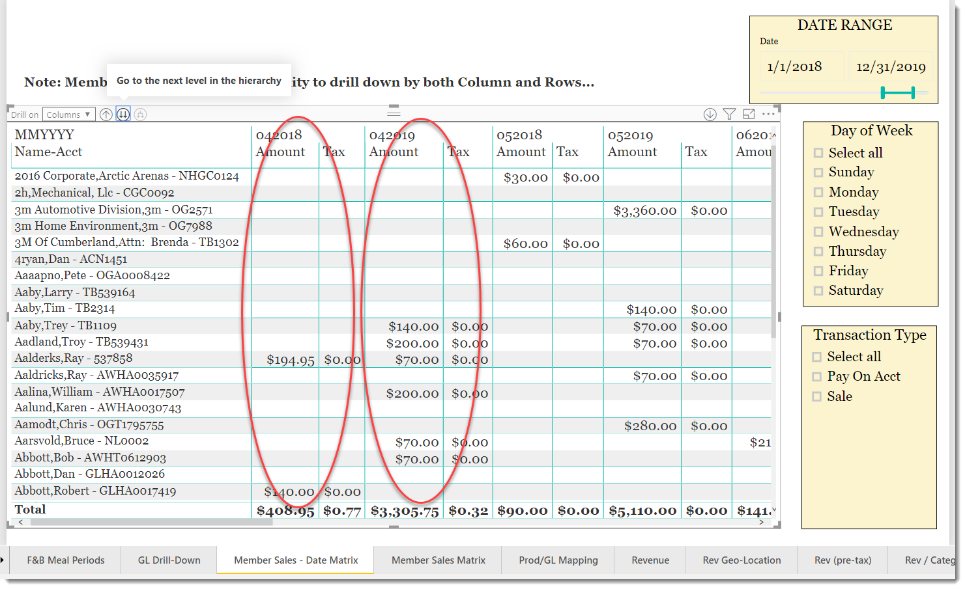The height and width of the screenshot is (589, 965).
Task: Click the $194.95 amount cell
Action: click(291, 360)
